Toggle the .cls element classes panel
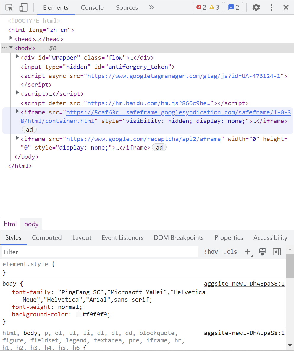The image size is (294, 351). [230, 252]
